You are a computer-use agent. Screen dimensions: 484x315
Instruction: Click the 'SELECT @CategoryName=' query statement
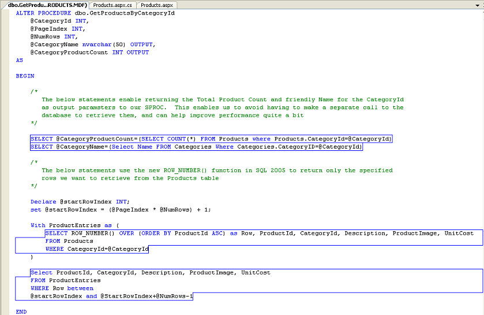click(x=196, y=147)
